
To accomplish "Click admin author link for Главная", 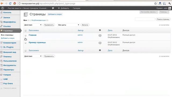I will coord(80,35).
